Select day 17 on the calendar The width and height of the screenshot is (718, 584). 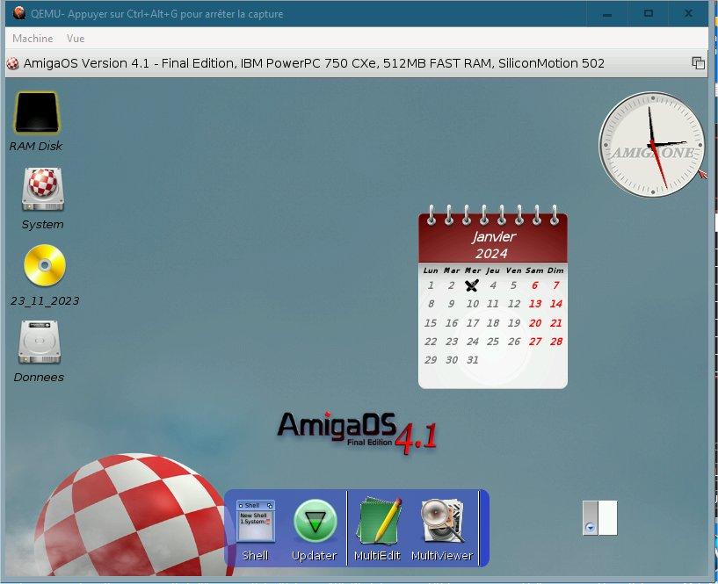[473, 323]
